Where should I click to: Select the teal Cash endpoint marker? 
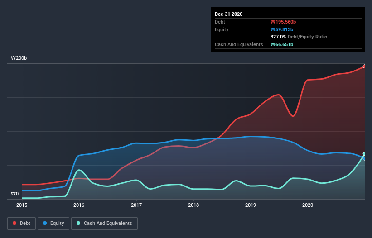364,154
